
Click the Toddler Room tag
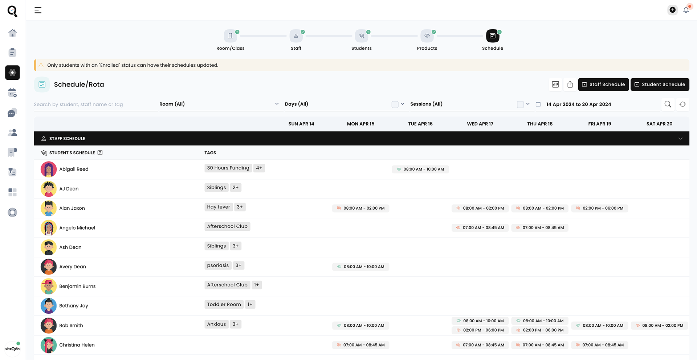[x=224, y=305]
